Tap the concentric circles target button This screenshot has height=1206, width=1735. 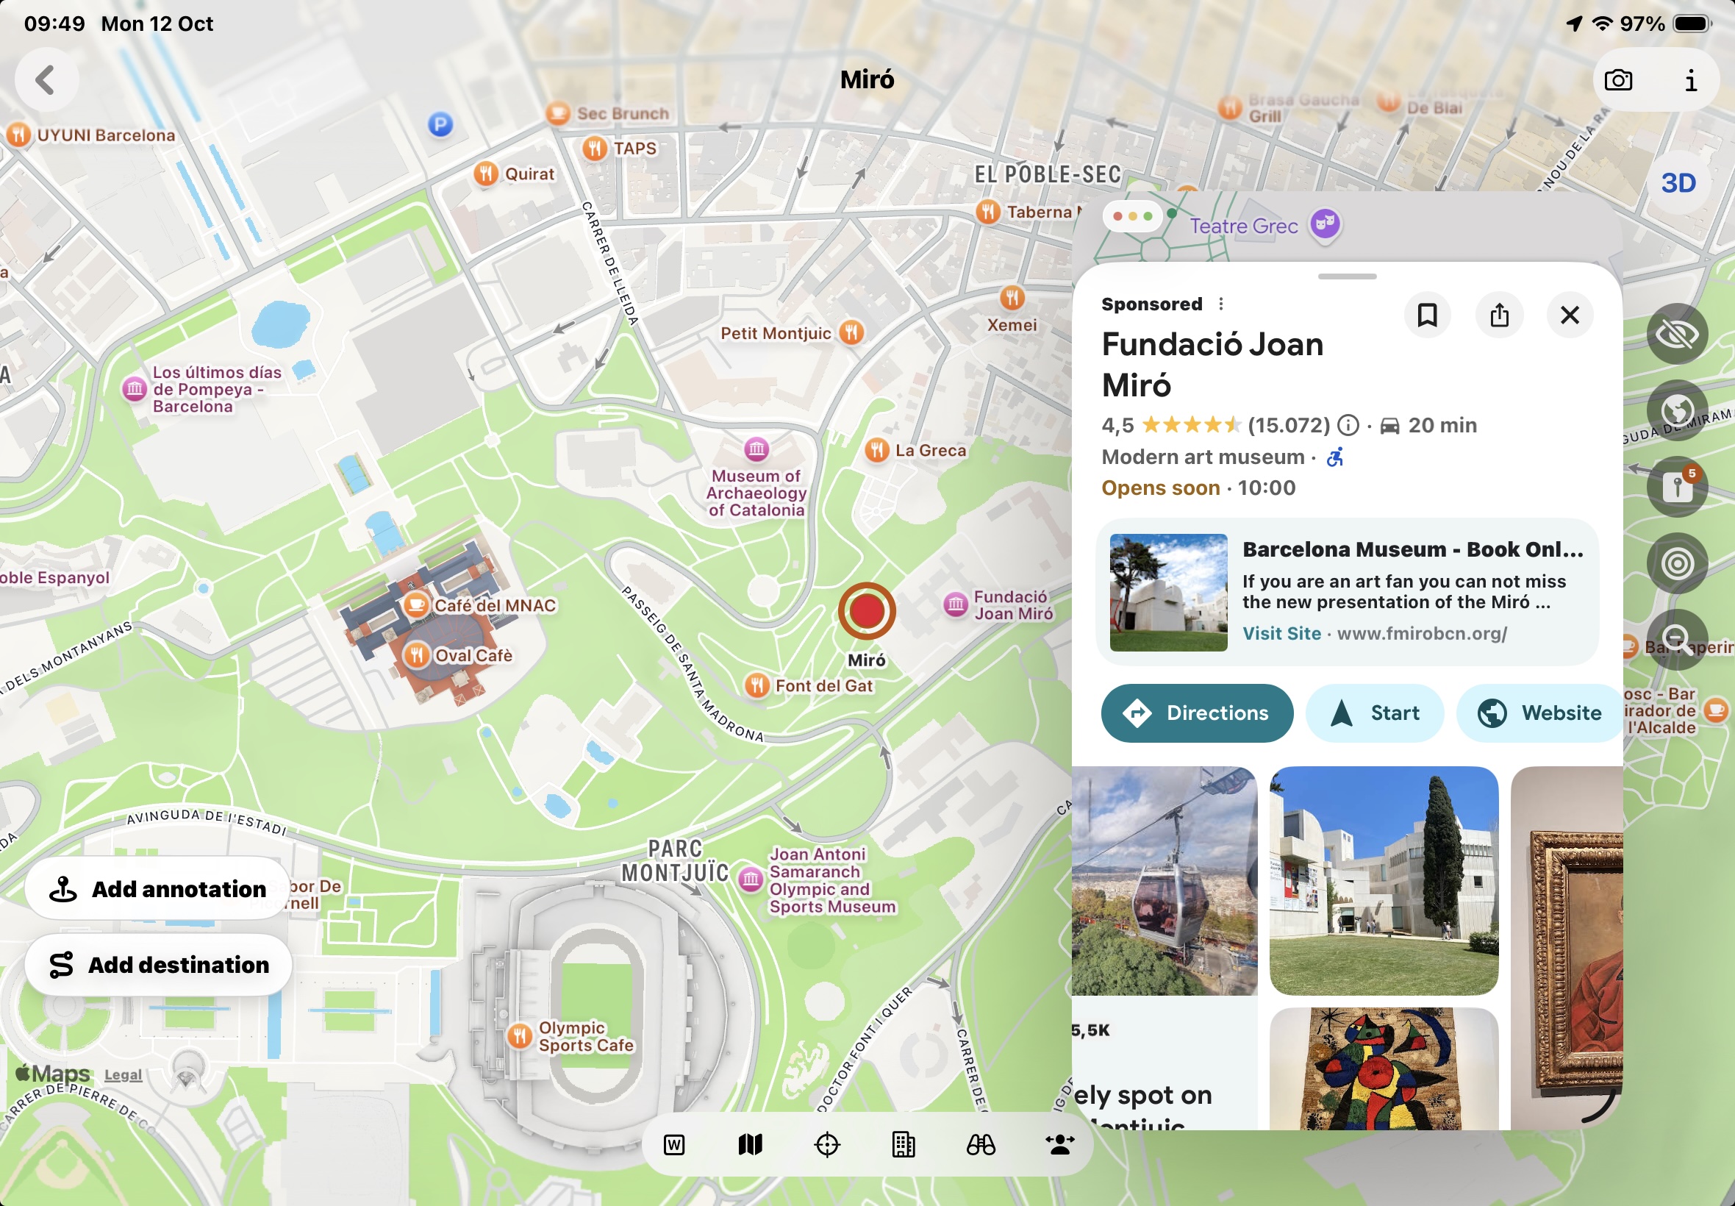[x=1677, y=563]
